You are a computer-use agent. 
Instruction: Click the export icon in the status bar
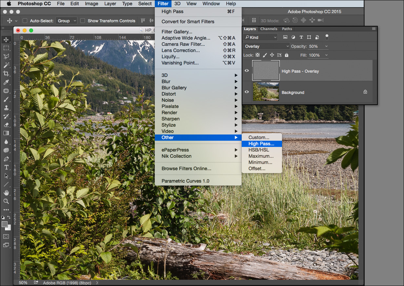pyautogui.click(x=36, y=282)
